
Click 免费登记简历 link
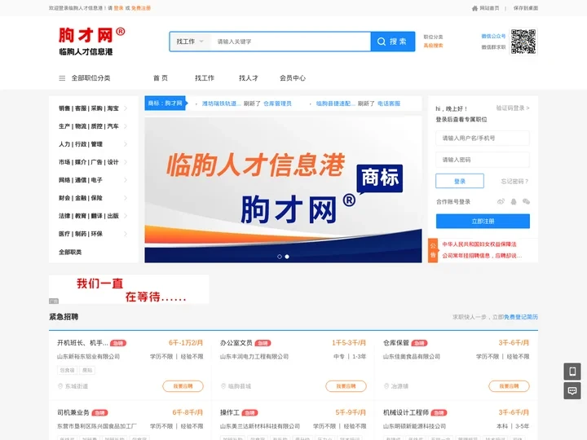pyautogui.click(x=521, y=317)
